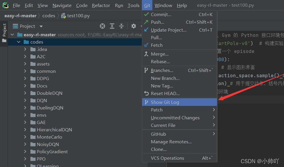This screenshot has width=284, height=167.
Task: Click the Reset HEAD undo arrow icon
Action: (146, 93)
